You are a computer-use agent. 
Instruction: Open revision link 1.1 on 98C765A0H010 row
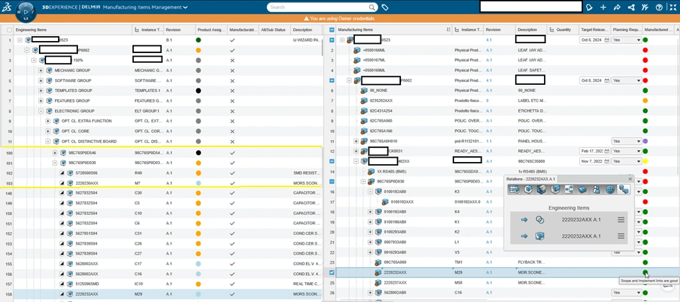[489, 141]
